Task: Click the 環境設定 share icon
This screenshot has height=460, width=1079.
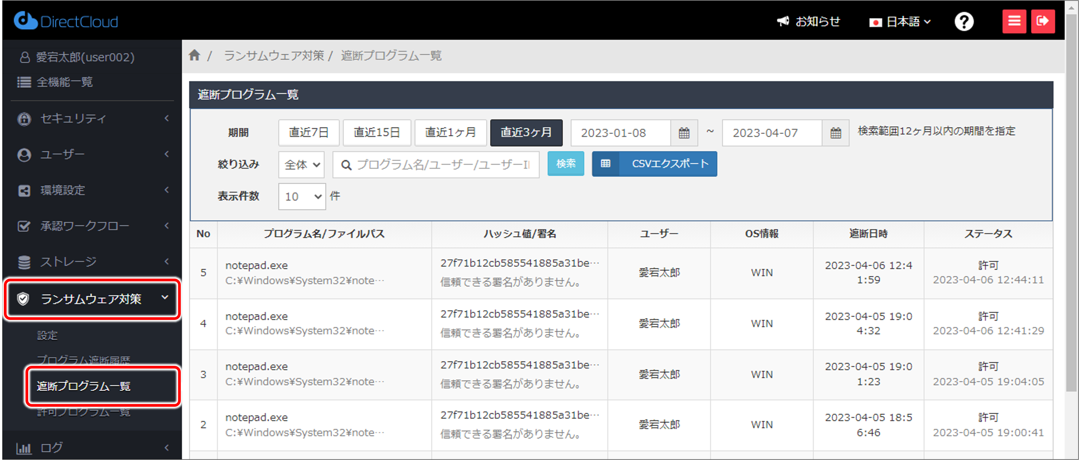Action: pos(24,191)
